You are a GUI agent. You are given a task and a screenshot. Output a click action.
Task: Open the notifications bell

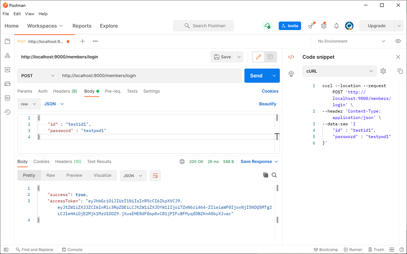tap(337, 26)
